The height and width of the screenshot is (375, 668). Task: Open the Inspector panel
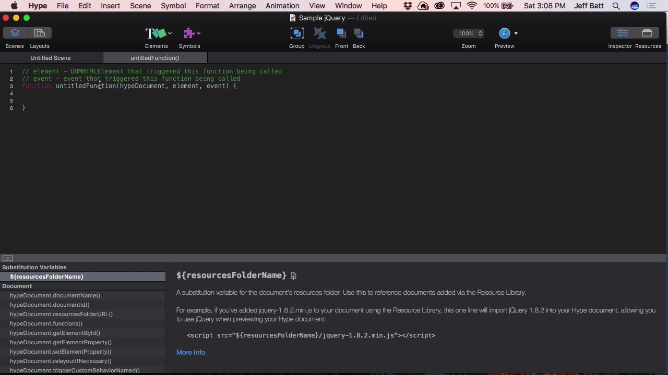[622, 33]
